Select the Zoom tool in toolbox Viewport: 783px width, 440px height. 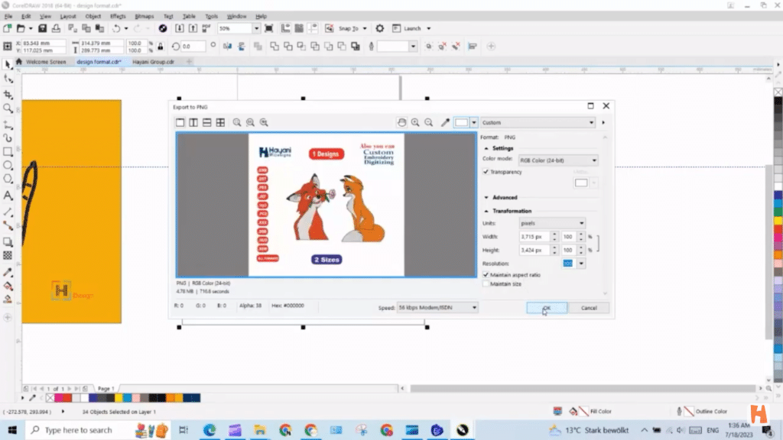(x=8, y=108)
